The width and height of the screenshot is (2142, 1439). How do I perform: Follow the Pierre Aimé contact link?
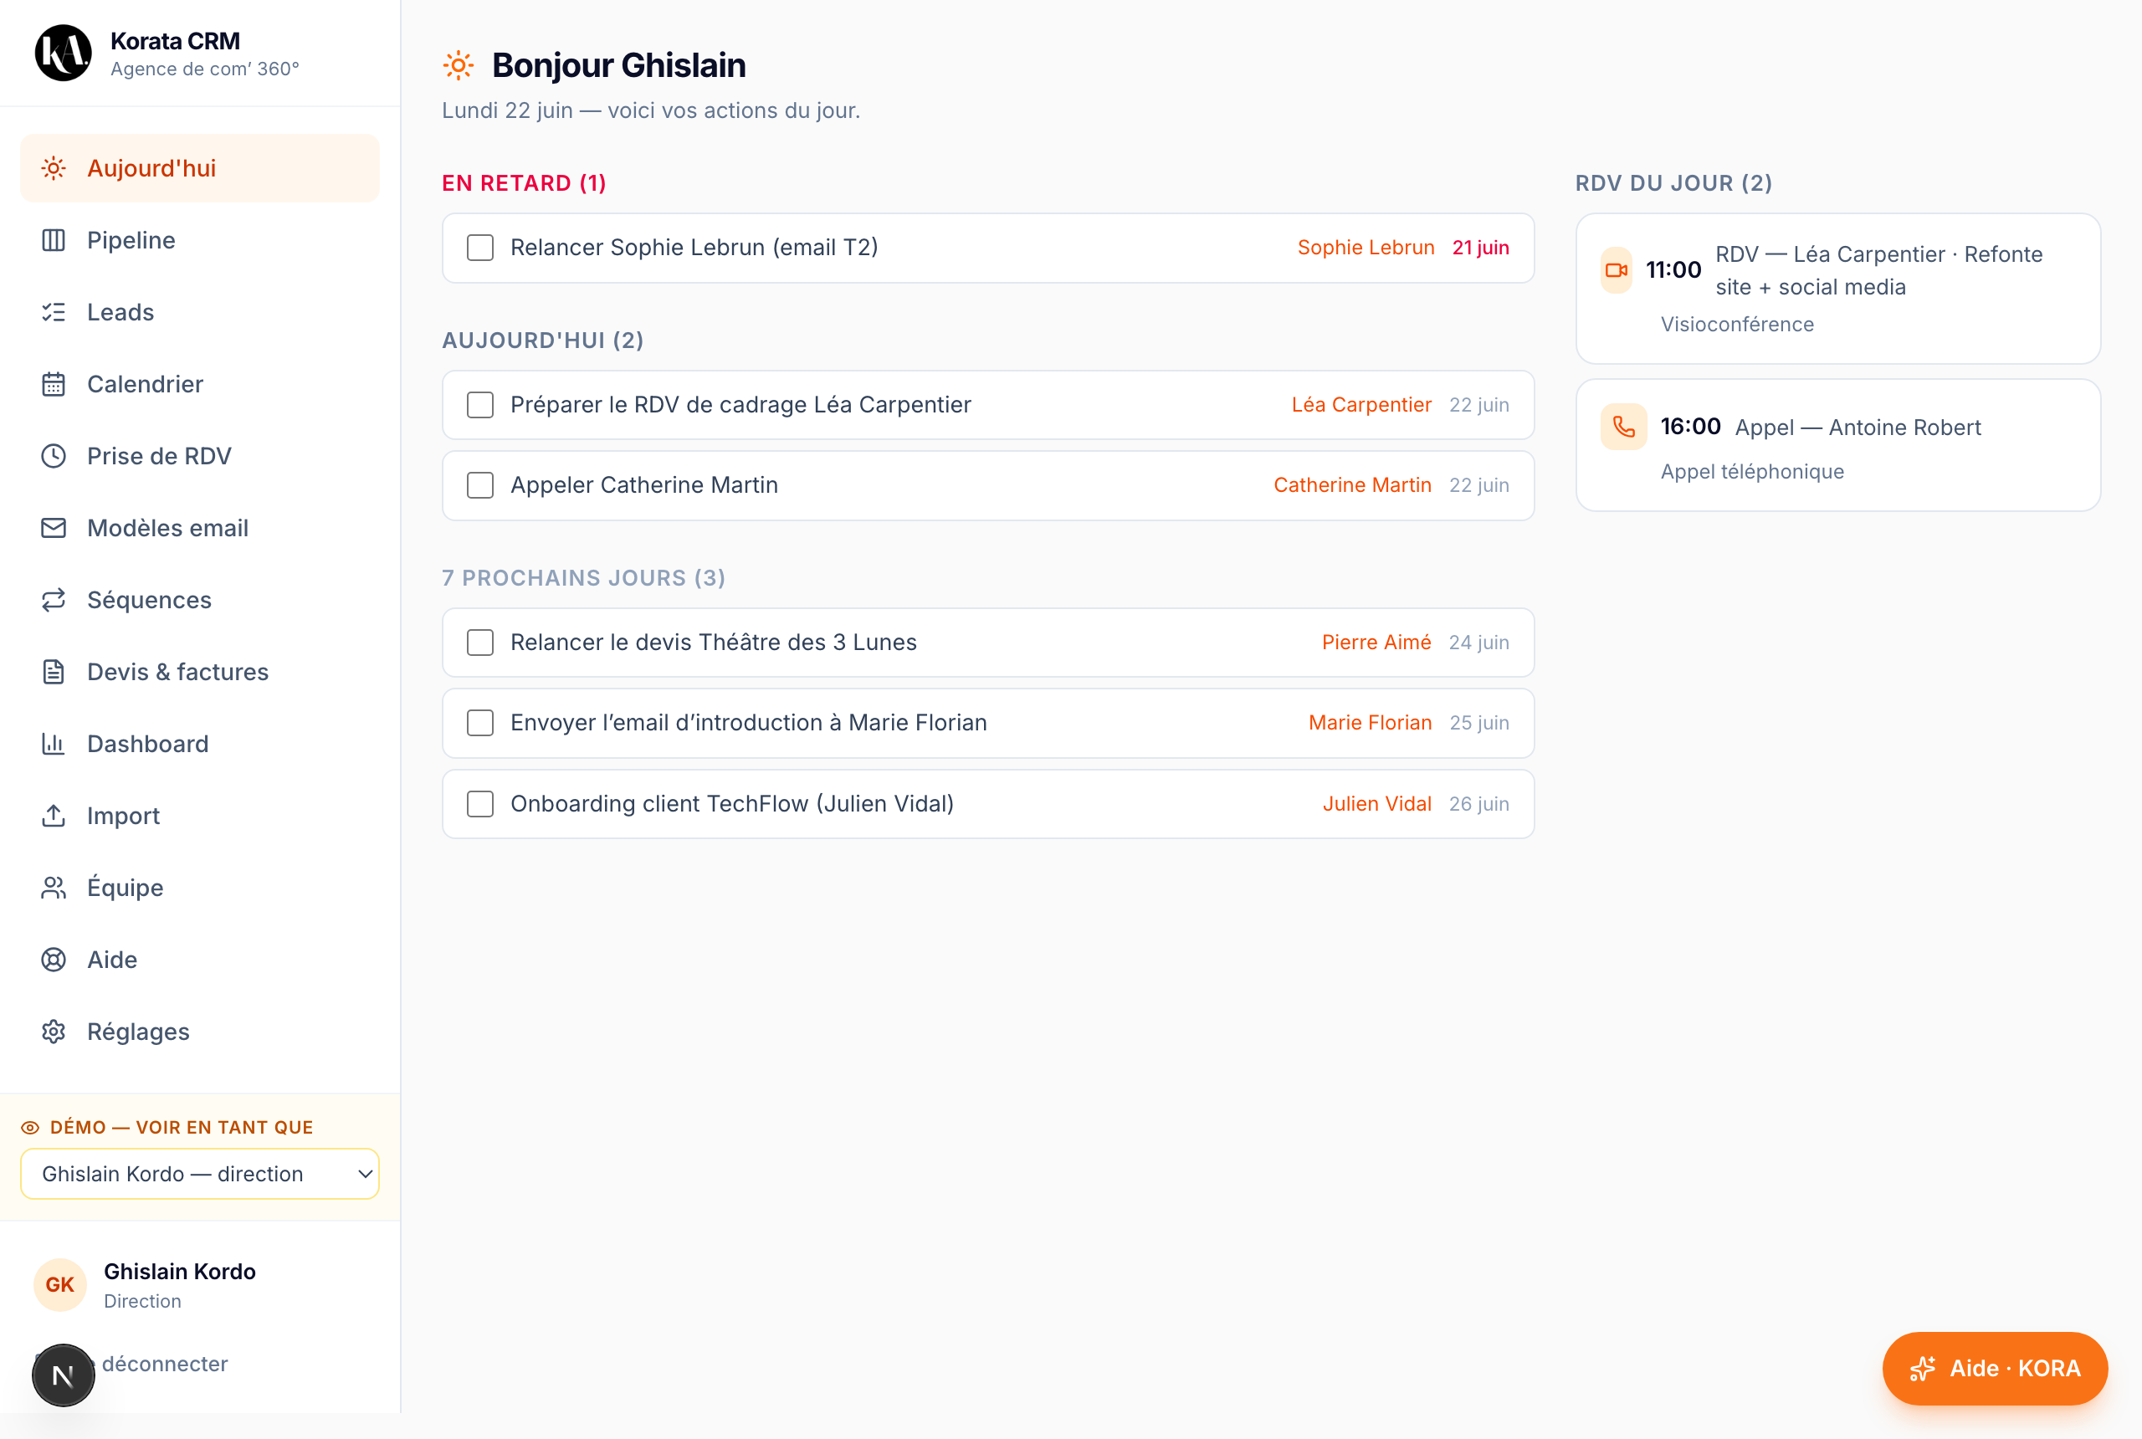1376,643
